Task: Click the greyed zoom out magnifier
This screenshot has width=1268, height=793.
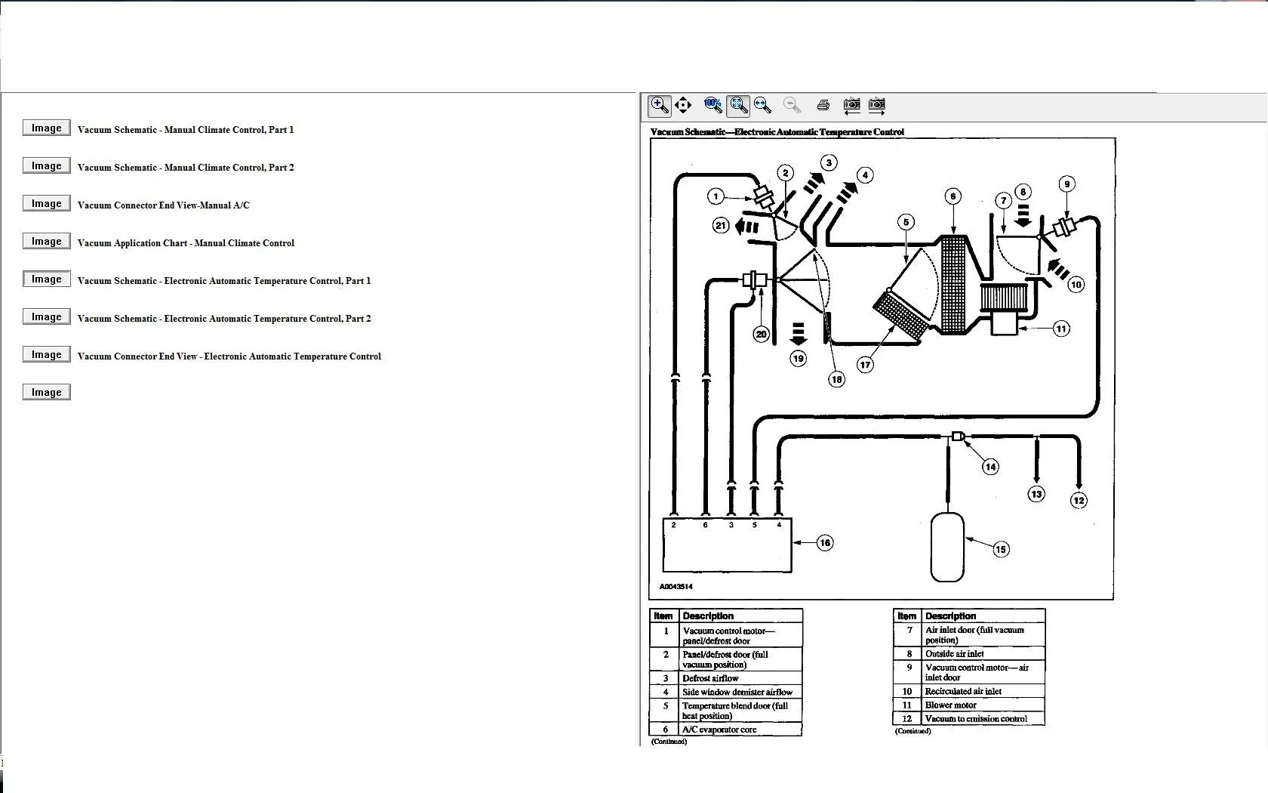Action: (x=792, y=105)
